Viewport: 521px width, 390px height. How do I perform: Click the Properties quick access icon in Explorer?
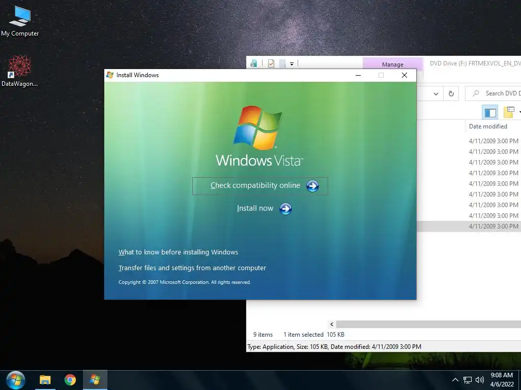(x=271, y=63)
